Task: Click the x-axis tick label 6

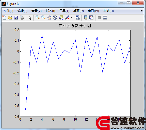Action: [53, 119]
